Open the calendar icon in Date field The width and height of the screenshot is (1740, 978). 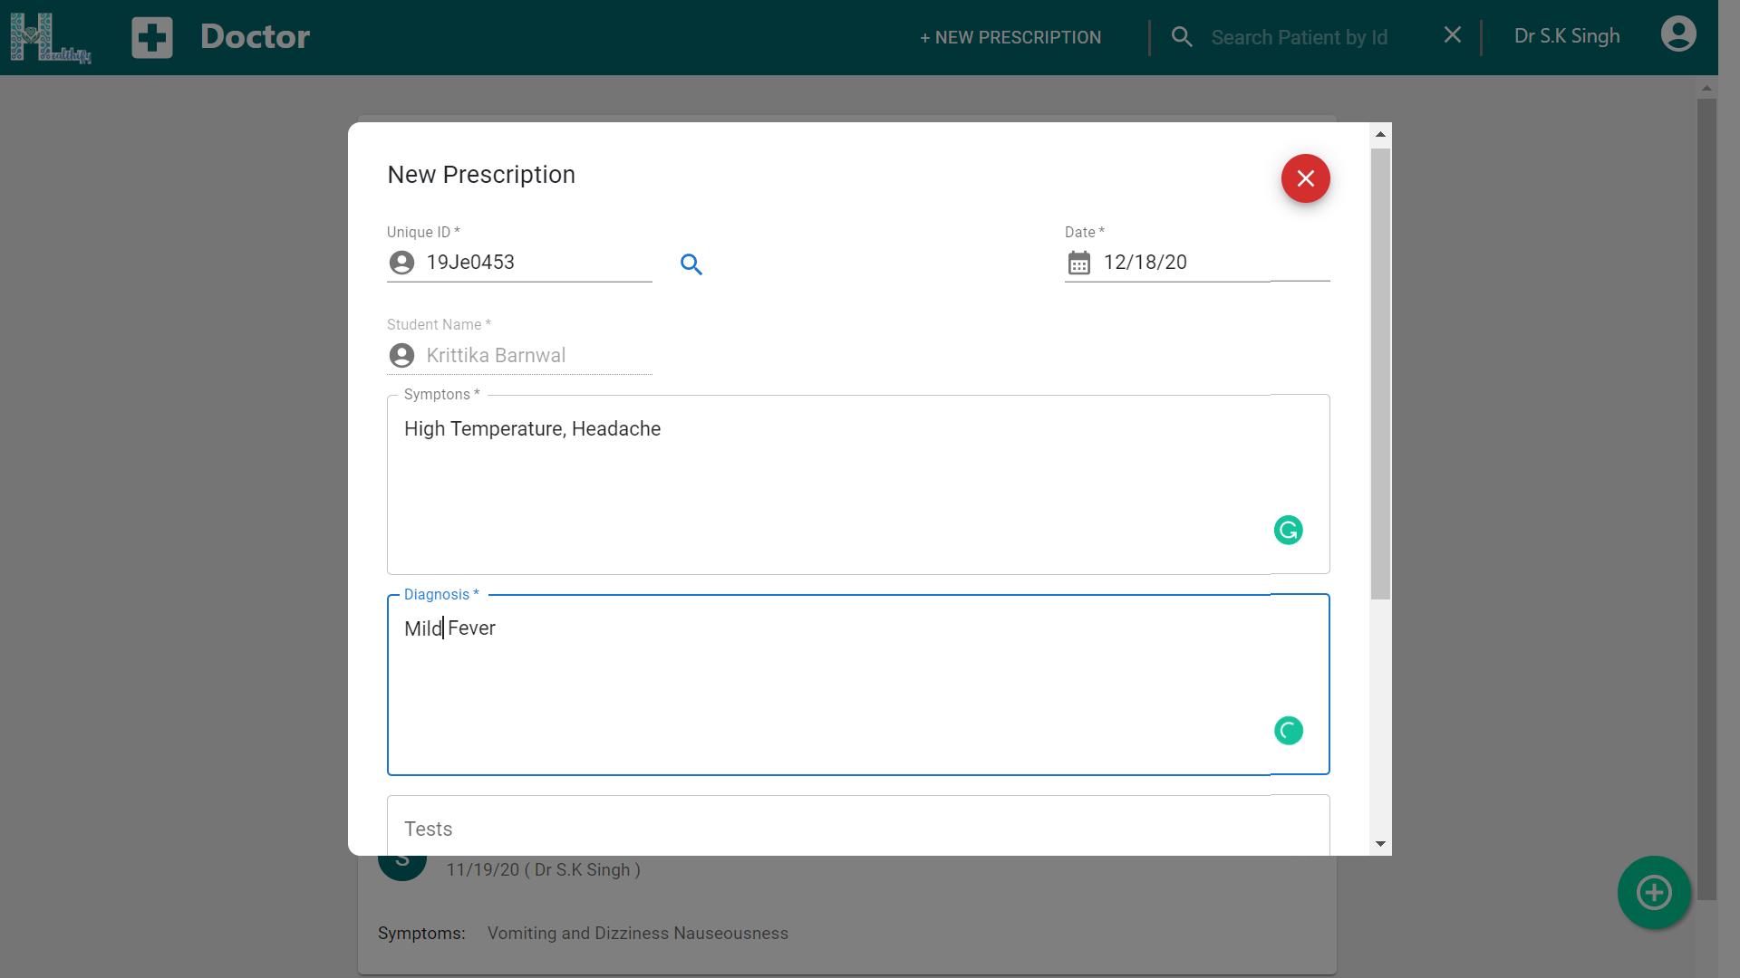coord(1078,264)
